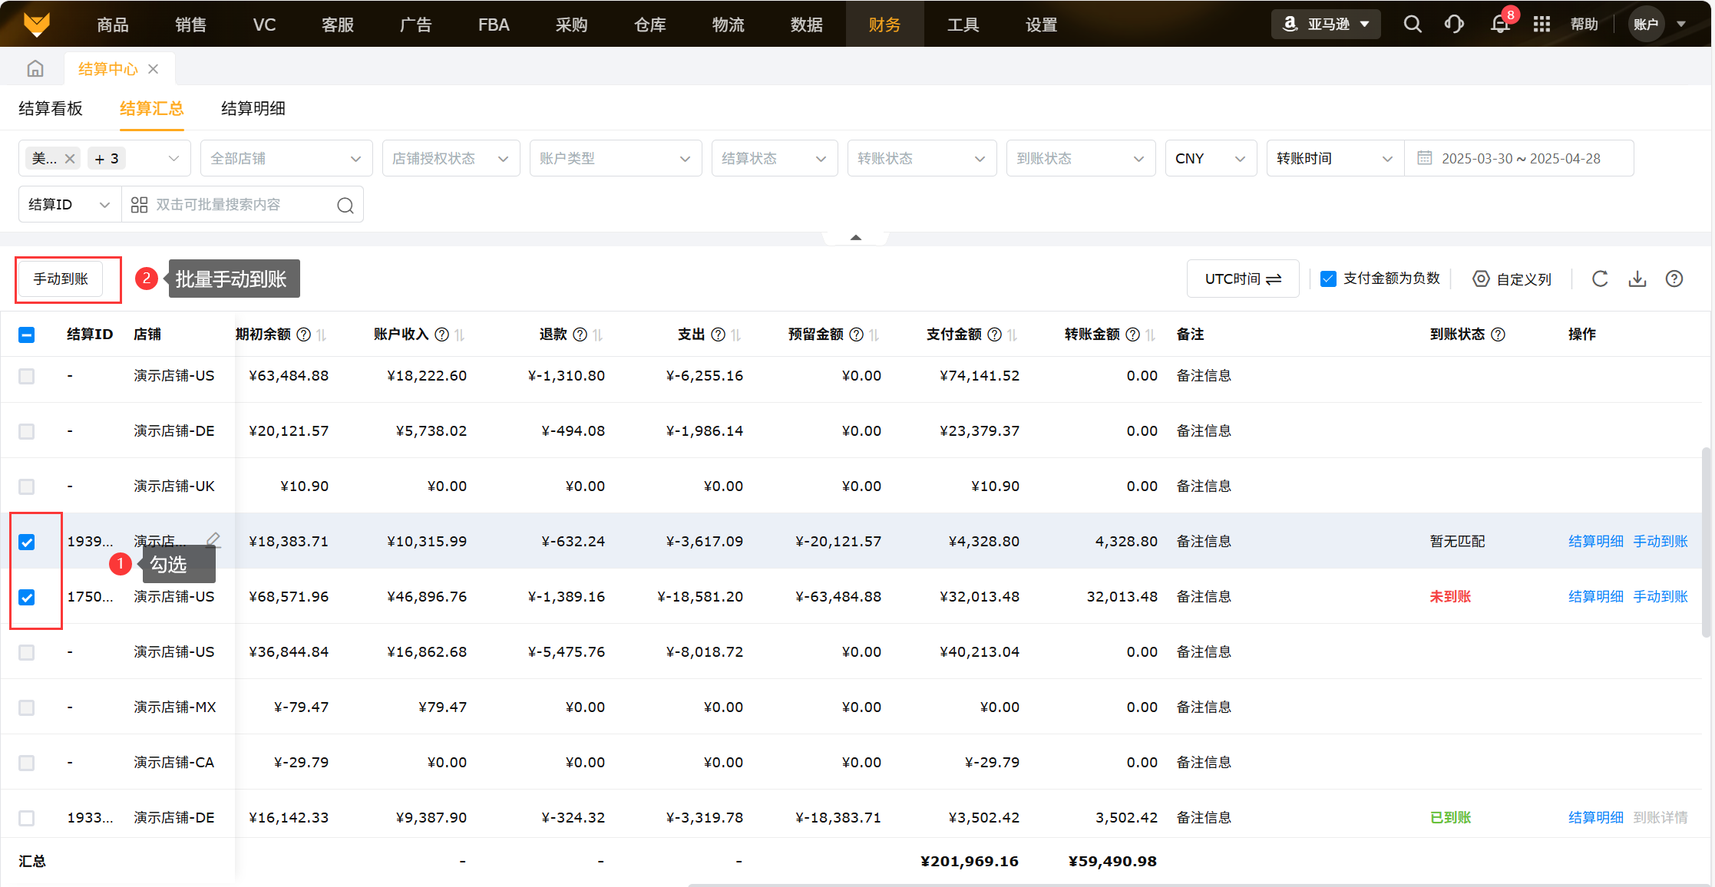Open the notification bell with badge
The height and width of the screenshot is (887, 1715).
tap(1499, 25)
